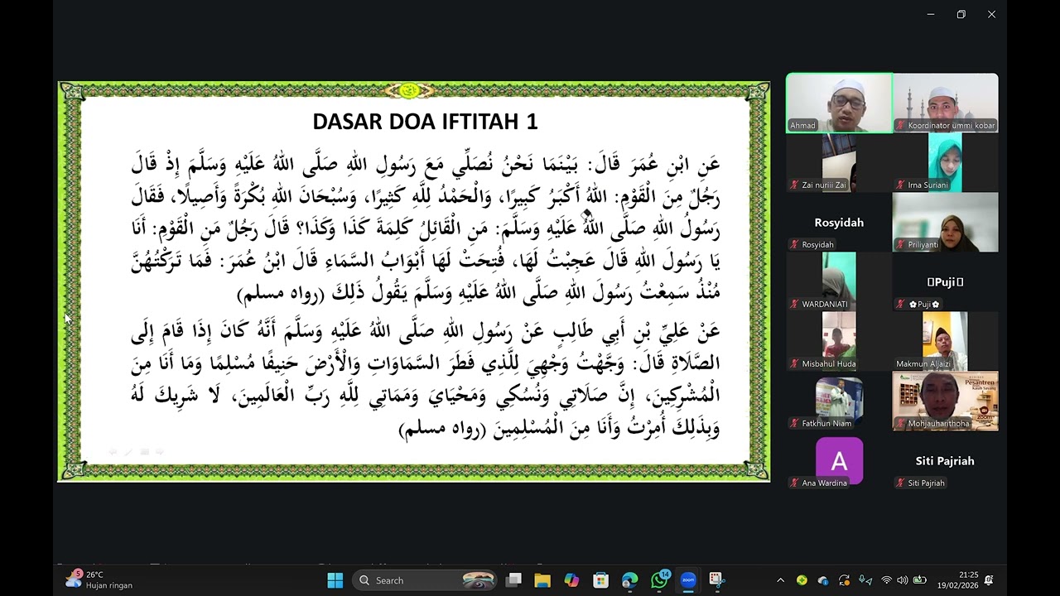Open WhatsApp from the taskbar

coord(659,580)
